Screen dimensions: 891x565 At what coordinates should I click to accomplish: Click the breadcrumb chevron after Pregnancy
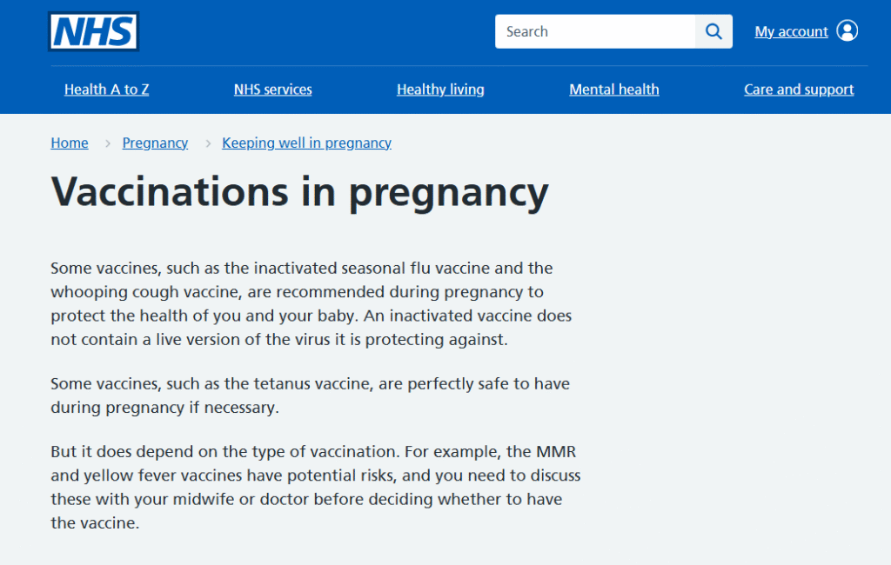[208, 143]
